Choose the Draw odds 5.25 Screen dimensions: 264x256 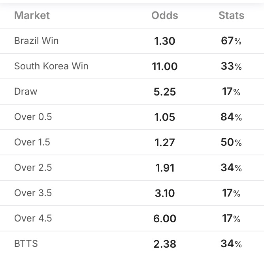164,92
